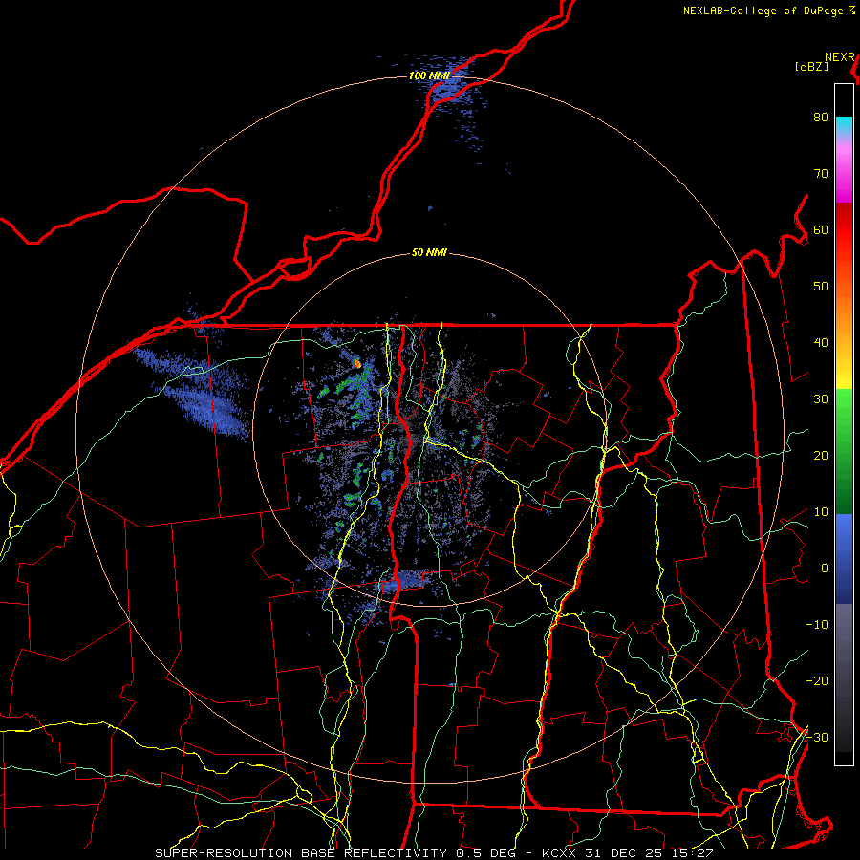
Task: Click the dBZ unit label above scale
Action: [811, 66]
